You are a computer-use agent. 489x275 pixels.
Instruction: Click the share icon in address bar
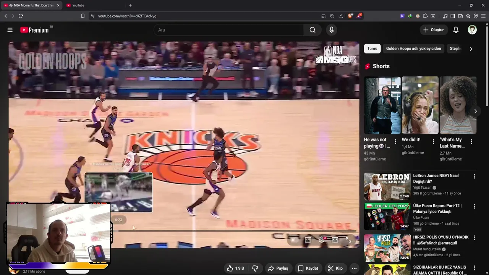[x=341, y=16]
